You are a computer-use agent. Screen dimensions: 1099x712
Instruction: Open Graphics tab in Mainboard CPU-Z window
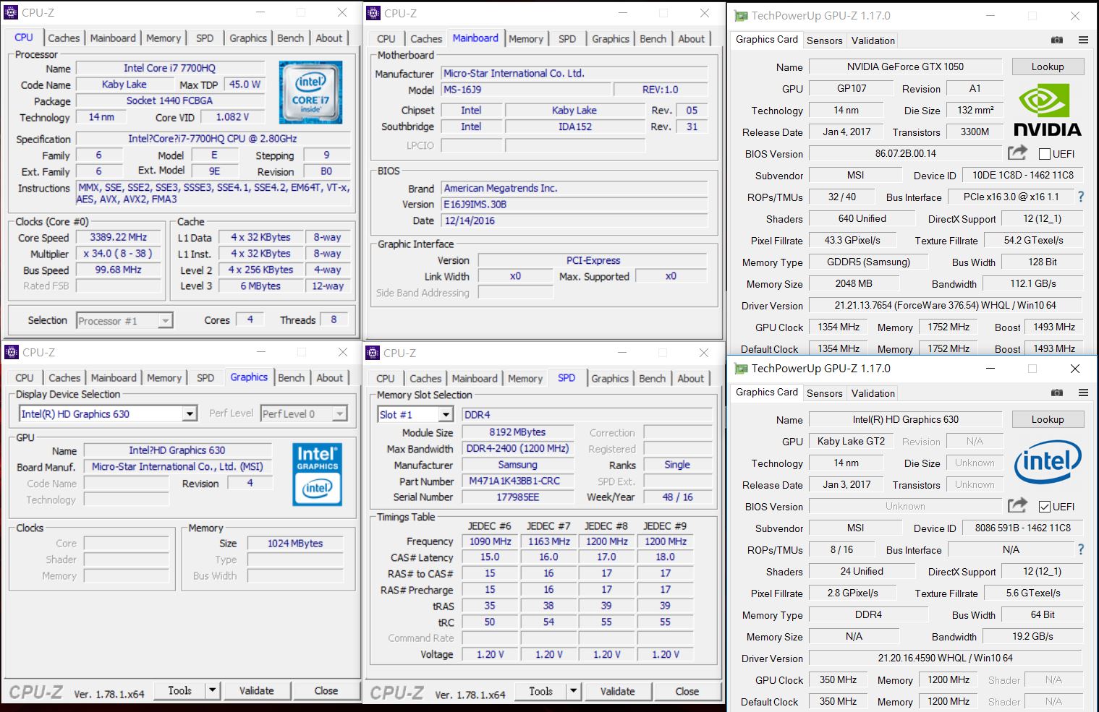point(610,38)
